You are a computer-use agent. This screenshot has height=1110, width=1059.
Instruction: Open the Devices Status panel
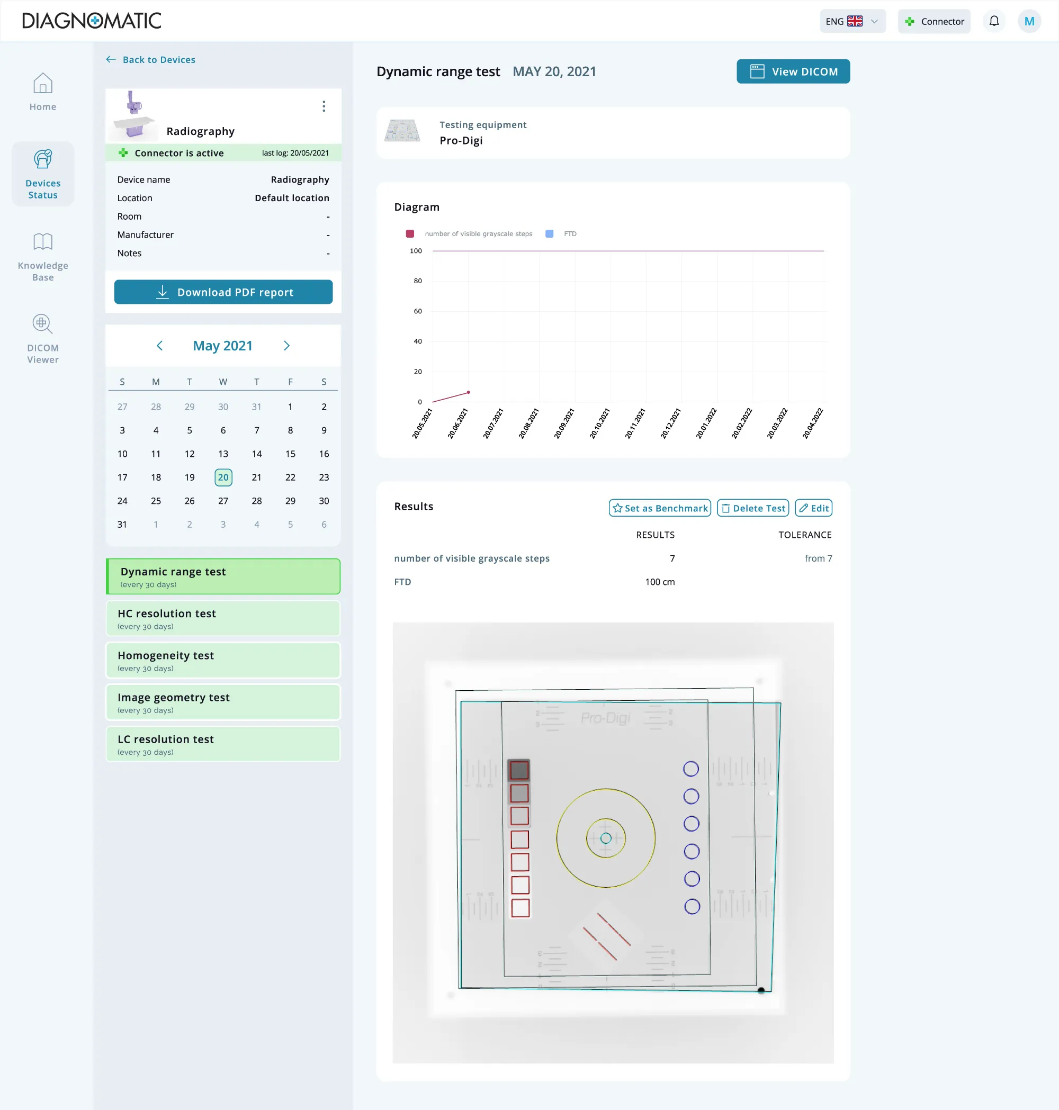[42, 174]
